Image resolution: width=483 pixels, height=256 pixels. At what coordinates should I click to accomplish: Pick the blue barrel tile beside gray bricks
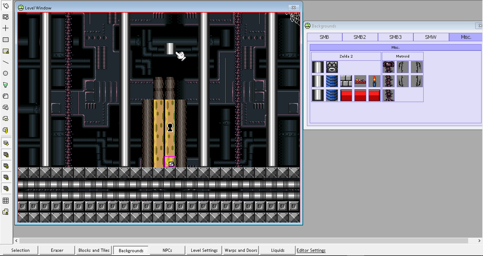pyautogui.click(x=332, y=81)
